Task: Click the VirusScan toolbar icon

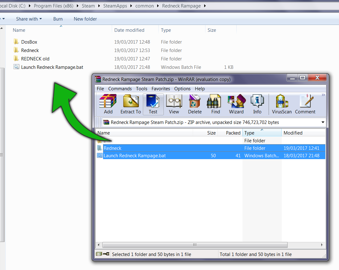Action: tap(282, 104)
